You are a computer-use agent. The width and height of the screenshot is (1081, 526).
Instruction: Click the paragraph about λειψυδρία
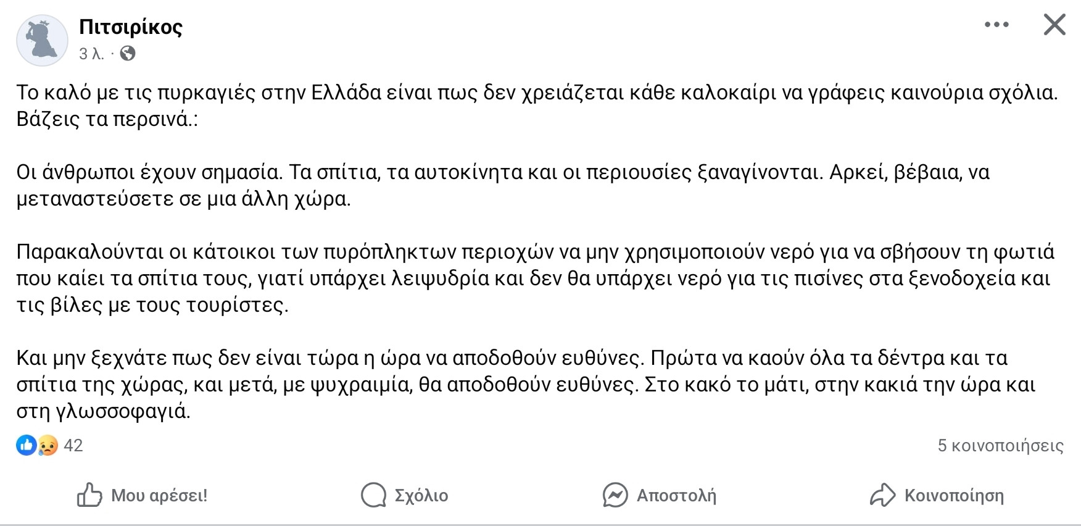535,278
